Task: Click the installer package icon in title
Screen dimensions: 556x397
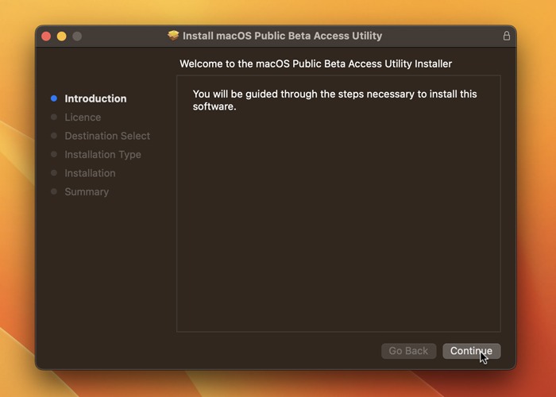Action: [173, 36]
